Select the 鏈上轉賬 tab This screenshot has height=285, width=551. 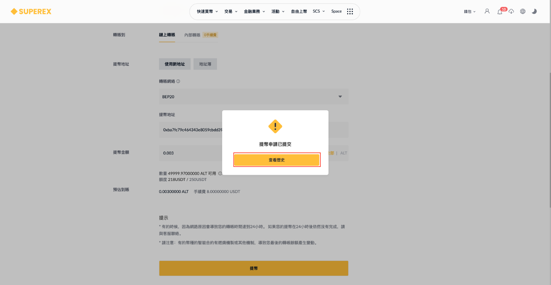click(167, 35)
